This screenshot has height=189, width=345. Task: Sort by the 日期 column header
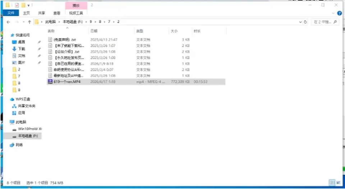[94, 31]
